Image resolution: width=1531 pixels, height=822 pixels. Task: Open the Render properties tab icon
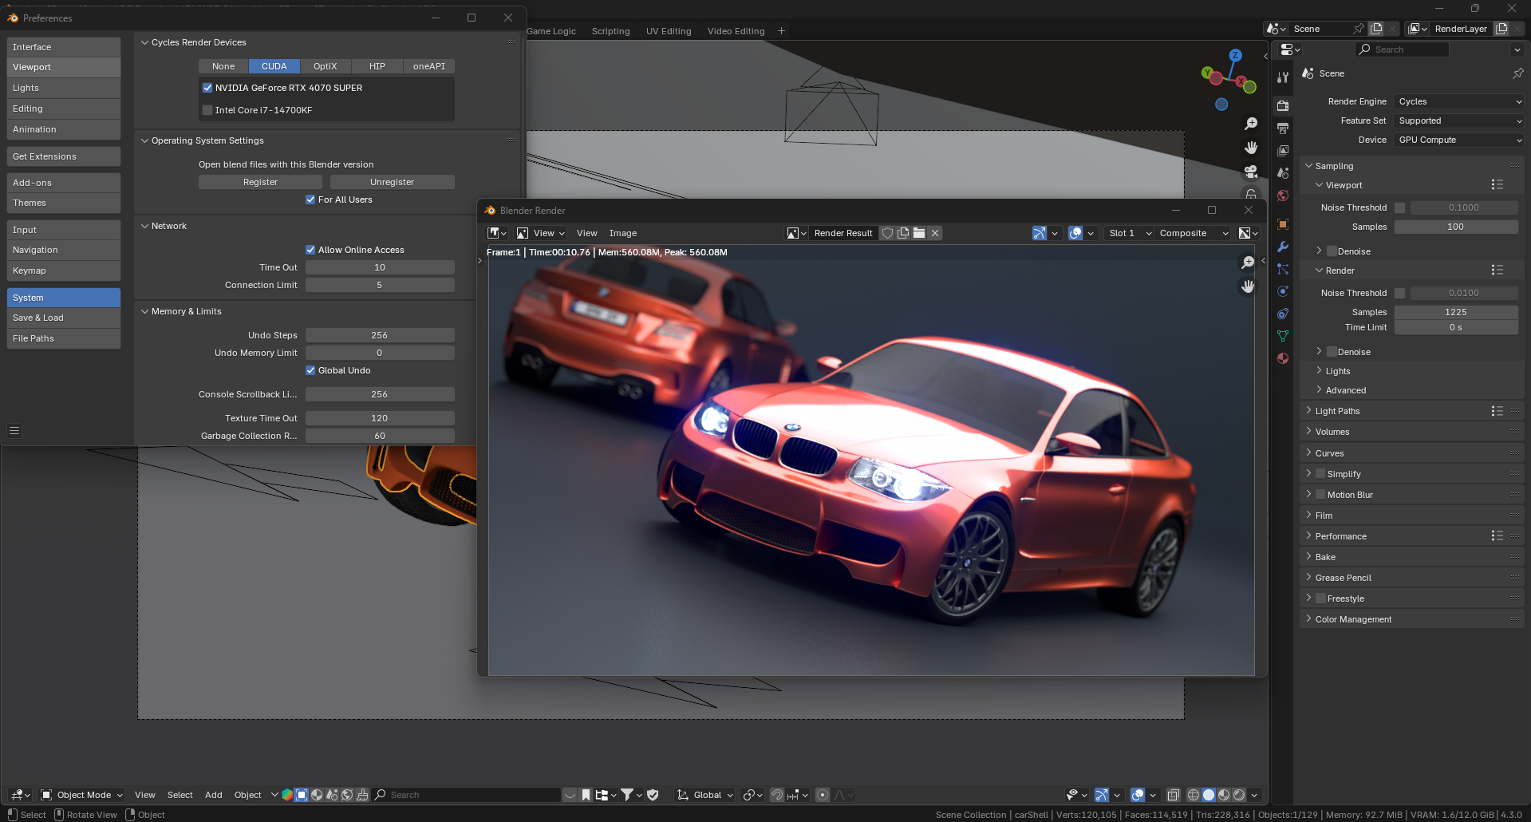click(1283, 105)
